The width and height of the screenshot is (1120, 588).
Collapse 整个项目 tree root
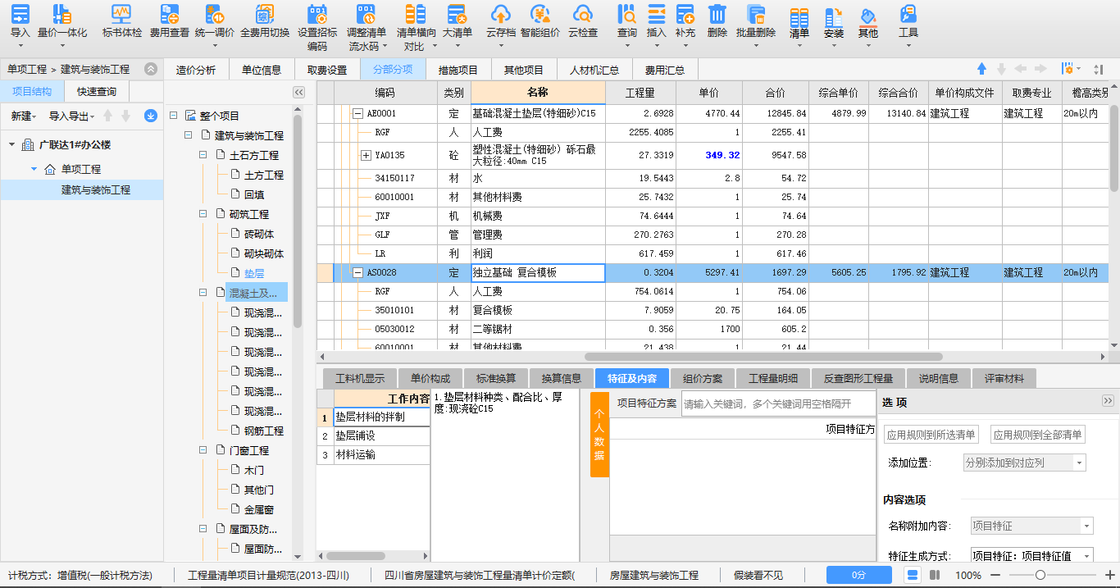174,116
